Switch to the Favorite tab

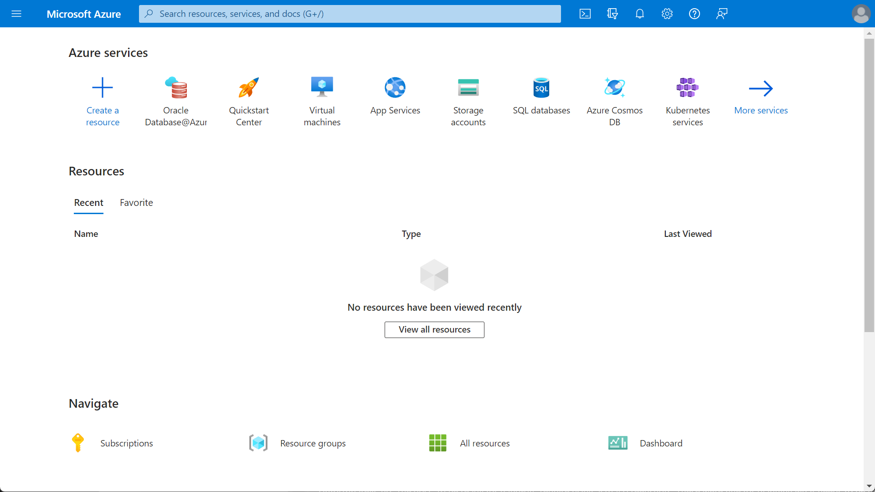coord(136,203)
